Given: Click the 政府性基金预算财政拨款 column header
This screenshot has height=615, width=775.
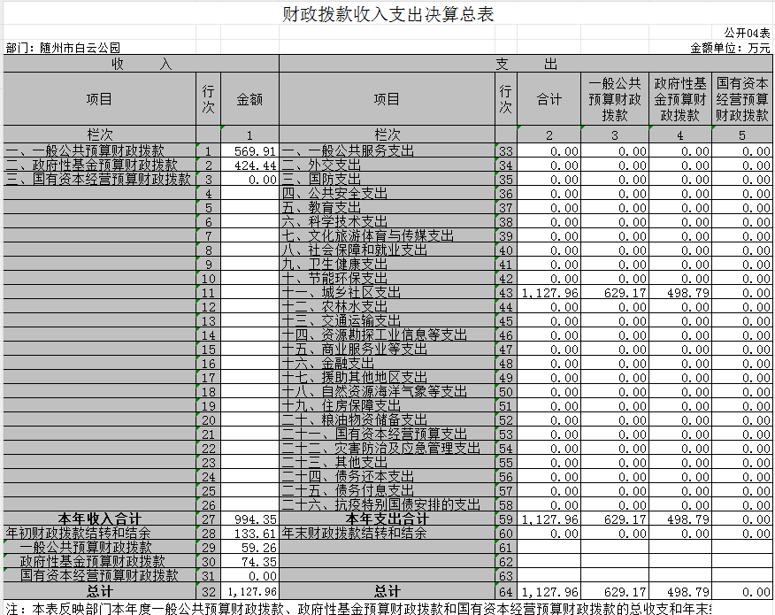Looking at the screenshot, I should (x=680, y=99).
